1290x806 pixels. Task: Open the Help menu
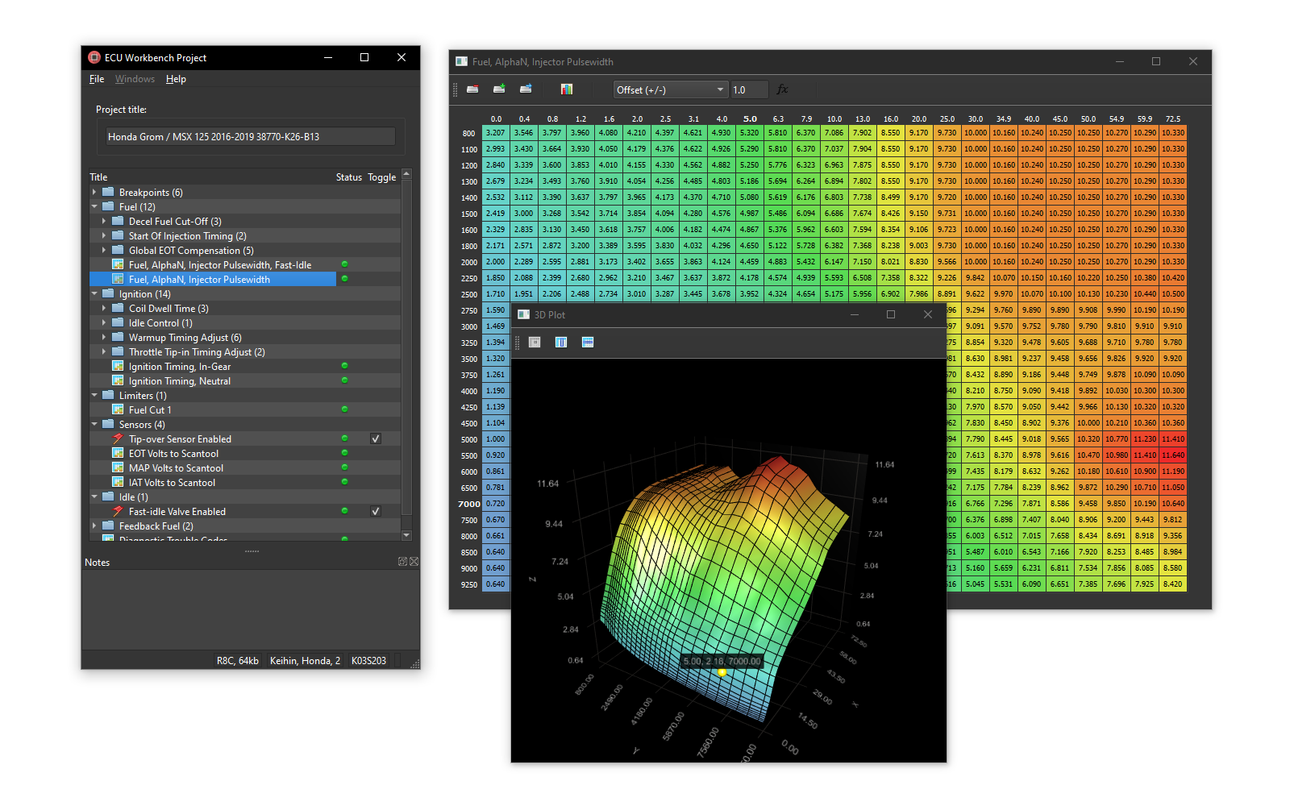[x=176, y=79]
